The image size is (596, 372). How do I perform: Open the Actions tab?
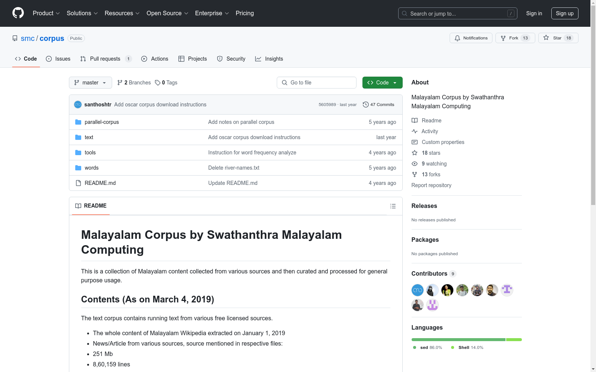155,59
